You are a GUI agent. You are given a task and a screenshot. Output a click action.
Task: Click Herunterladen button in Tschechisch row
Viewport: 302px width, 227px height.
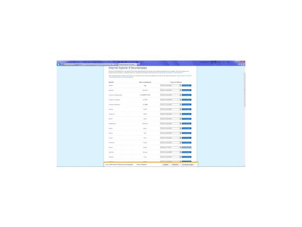click(x=186, y=114)
